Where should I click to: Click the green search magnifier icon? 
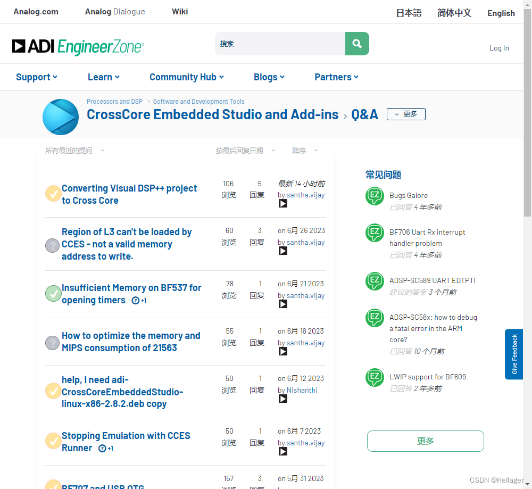tap(356, 44)
